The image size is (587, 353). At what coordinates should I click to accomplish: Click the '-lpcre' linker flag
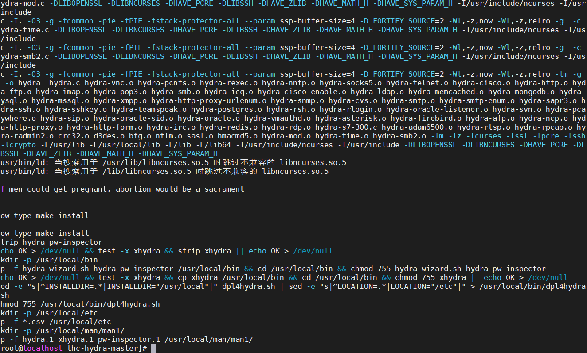(x=546, y=136)
